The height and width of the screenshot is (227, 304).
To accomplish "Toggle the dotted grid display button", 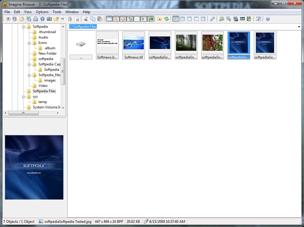I will [137, 19].
